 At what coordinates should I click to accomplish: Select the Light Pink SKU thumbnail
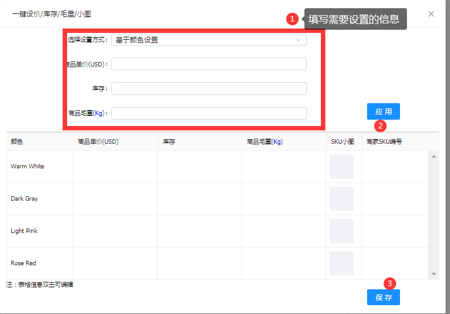point(342,231)
